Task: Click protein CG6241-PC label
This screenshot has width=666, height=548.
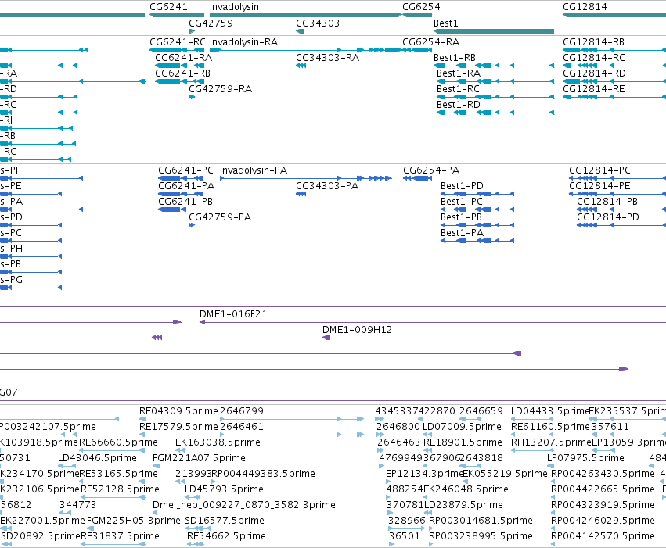Action: coord(185,170)
